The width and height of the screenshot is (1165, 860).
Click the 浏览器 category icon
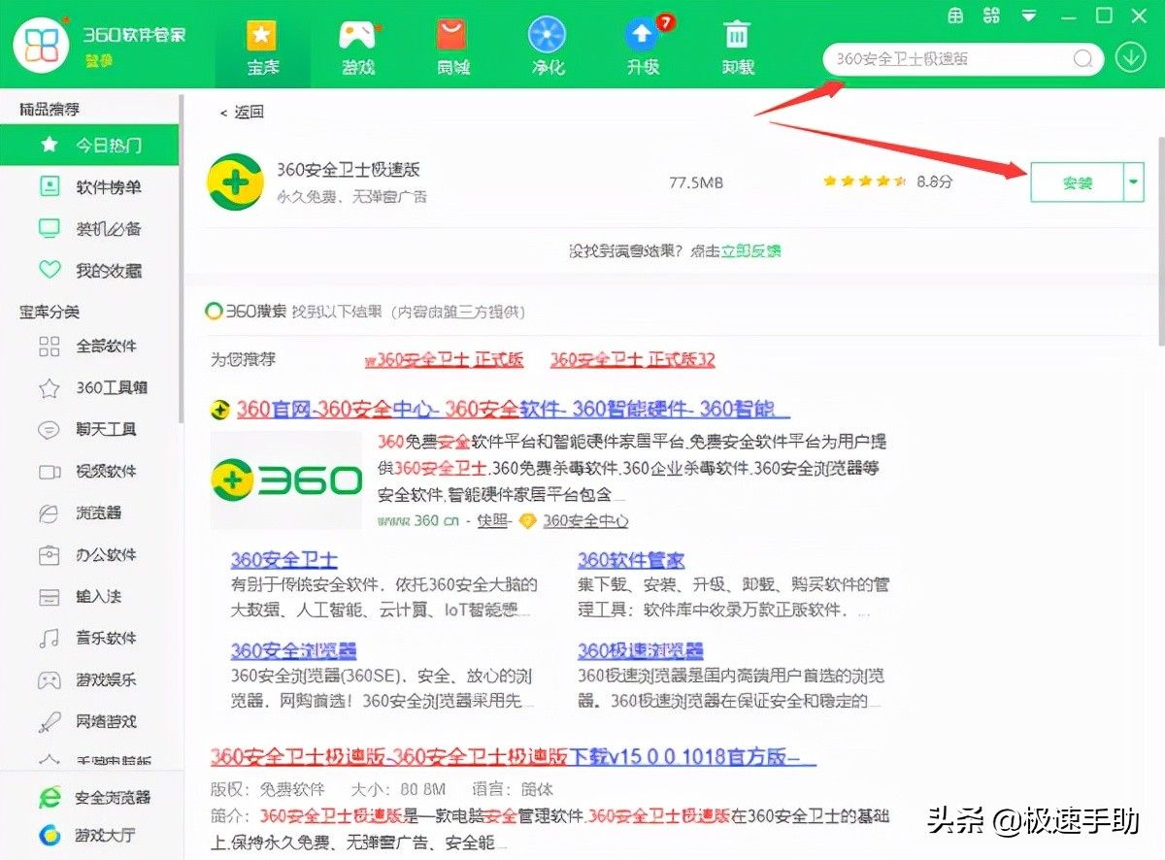pyautogui.click(x=49, y=513)
